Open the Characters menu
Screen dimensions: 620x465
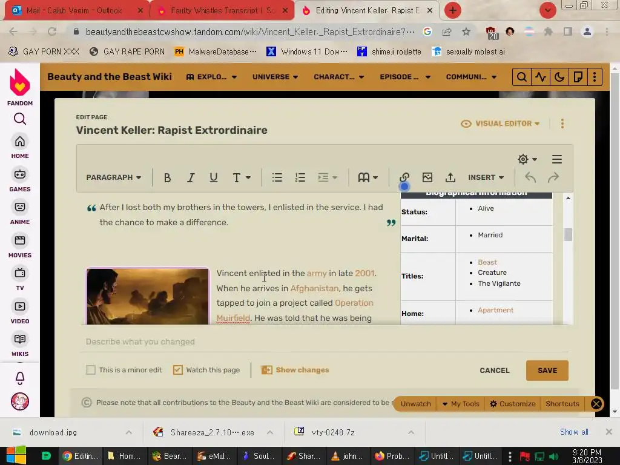coord(339,77)
